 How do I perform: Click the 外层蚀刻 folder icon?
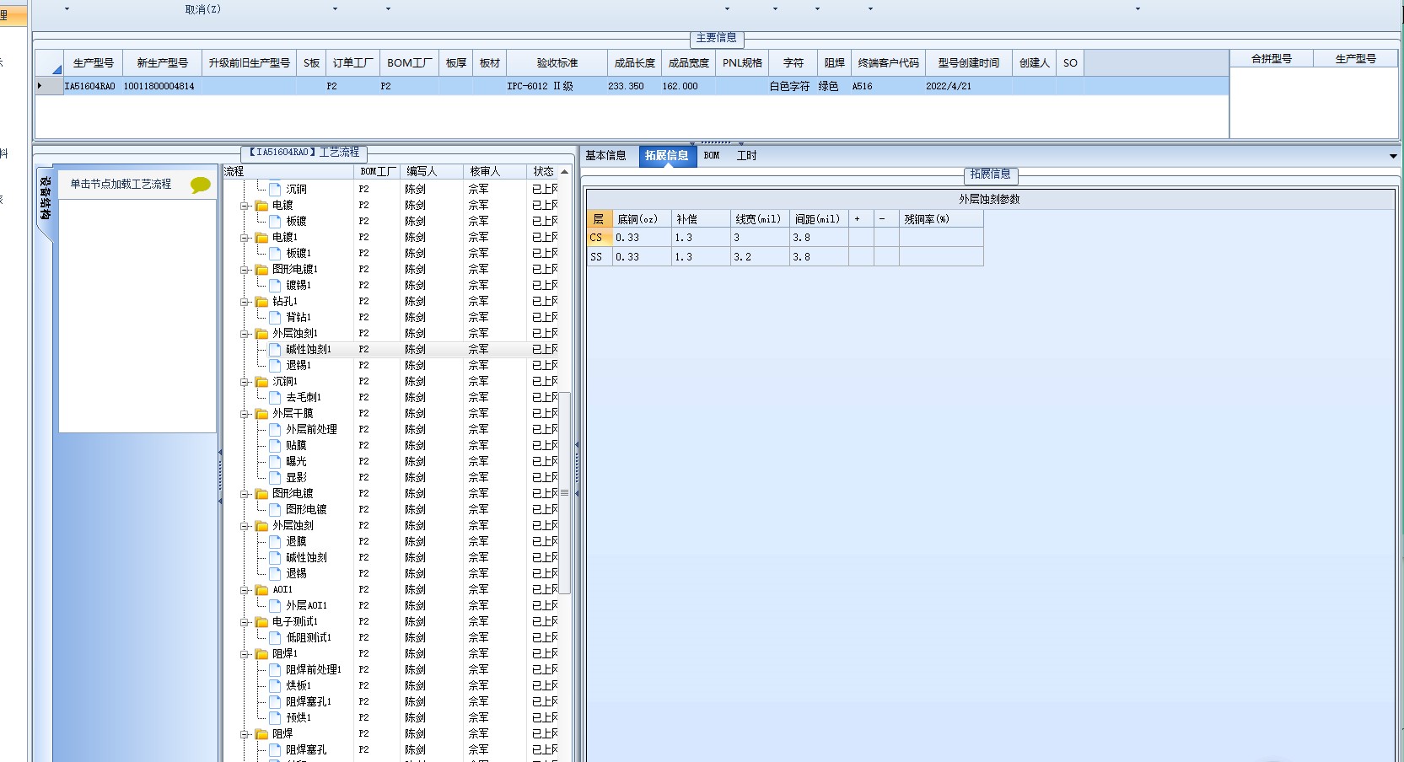click(262, 526)
